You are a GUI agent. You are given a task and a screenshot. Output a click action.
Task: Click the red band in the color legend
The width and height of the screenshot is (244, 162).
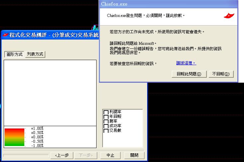(x=14, y=130)
